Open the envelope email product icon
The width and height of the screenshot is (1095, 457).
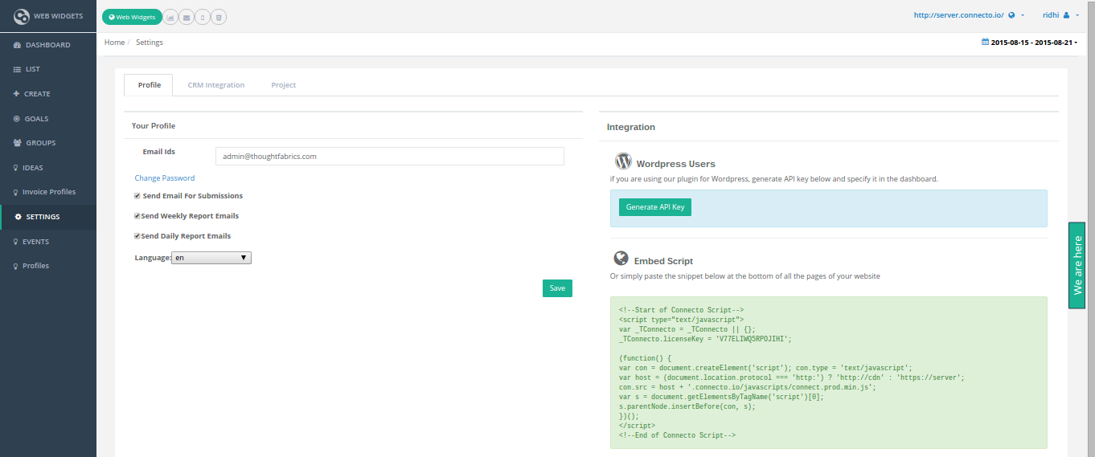click(x=187, y=16)
